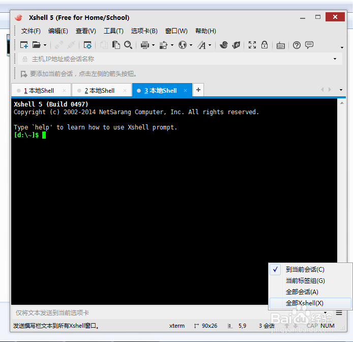Open the 编辑(E) menu
Image resolution: width=353 pixels, height=342 pixels.
point(58,31)
